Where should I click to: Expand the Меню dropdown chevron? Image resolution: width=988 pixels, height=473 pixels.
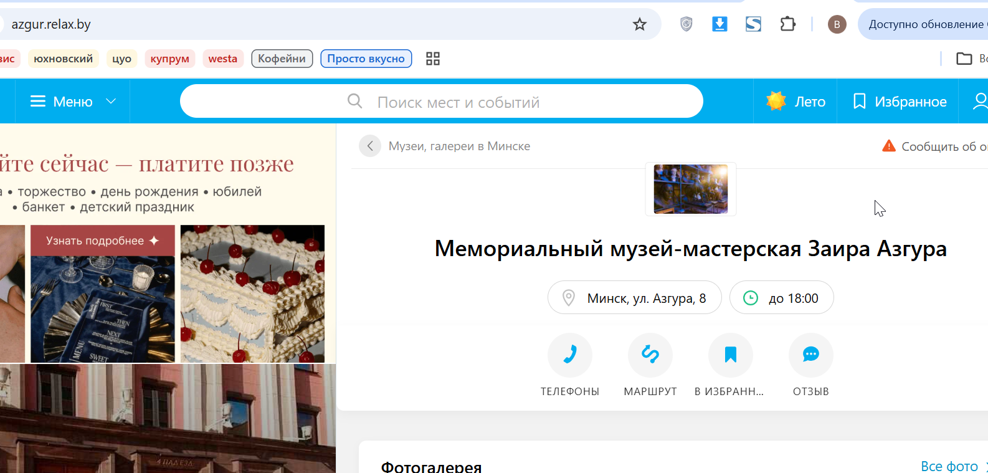(x=111, y=101)
